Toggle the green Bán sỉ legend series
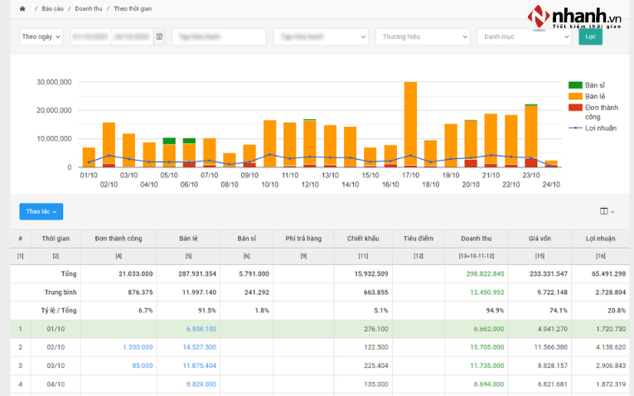 click(585, 85)
